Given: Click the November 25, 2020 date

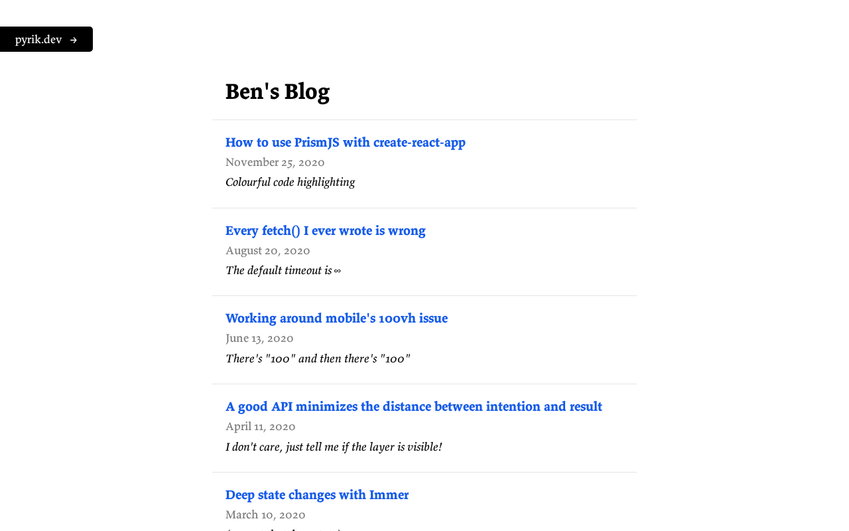Looking at the screenshot, I should click(x=275, y=163).
